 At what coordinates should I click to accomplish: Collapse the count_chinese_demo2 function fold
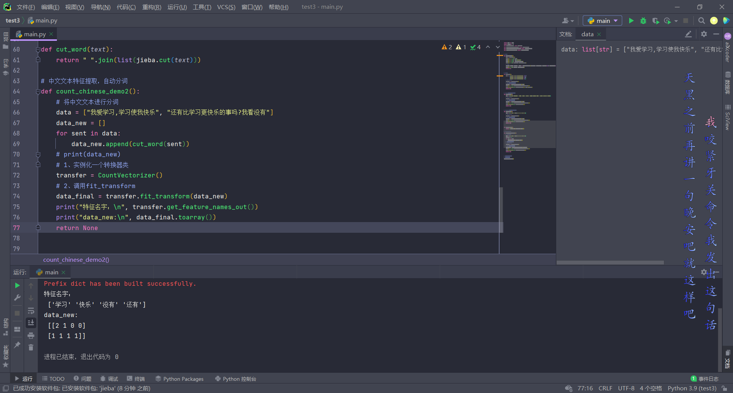(38, 92)
